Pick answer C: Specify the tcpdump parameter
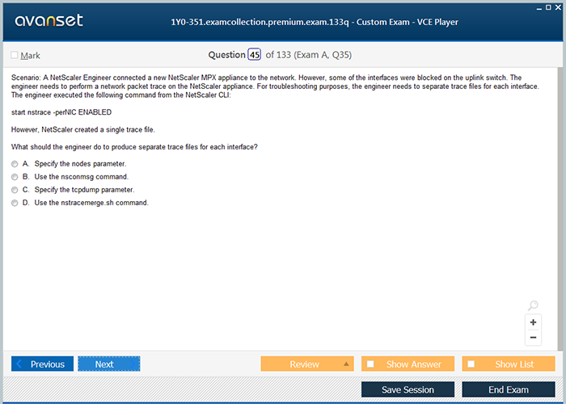The height and width of the screenshot is (404, 566). (x=15, y=190)
